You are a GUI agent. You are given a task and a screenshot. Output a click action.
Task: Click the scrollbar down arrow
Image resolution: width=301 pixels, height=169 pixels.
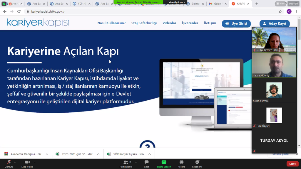[299, 146]
